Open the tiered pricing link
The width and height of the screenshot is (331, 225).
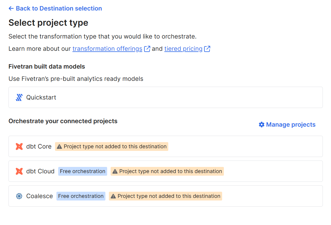[x=183, y=49]
